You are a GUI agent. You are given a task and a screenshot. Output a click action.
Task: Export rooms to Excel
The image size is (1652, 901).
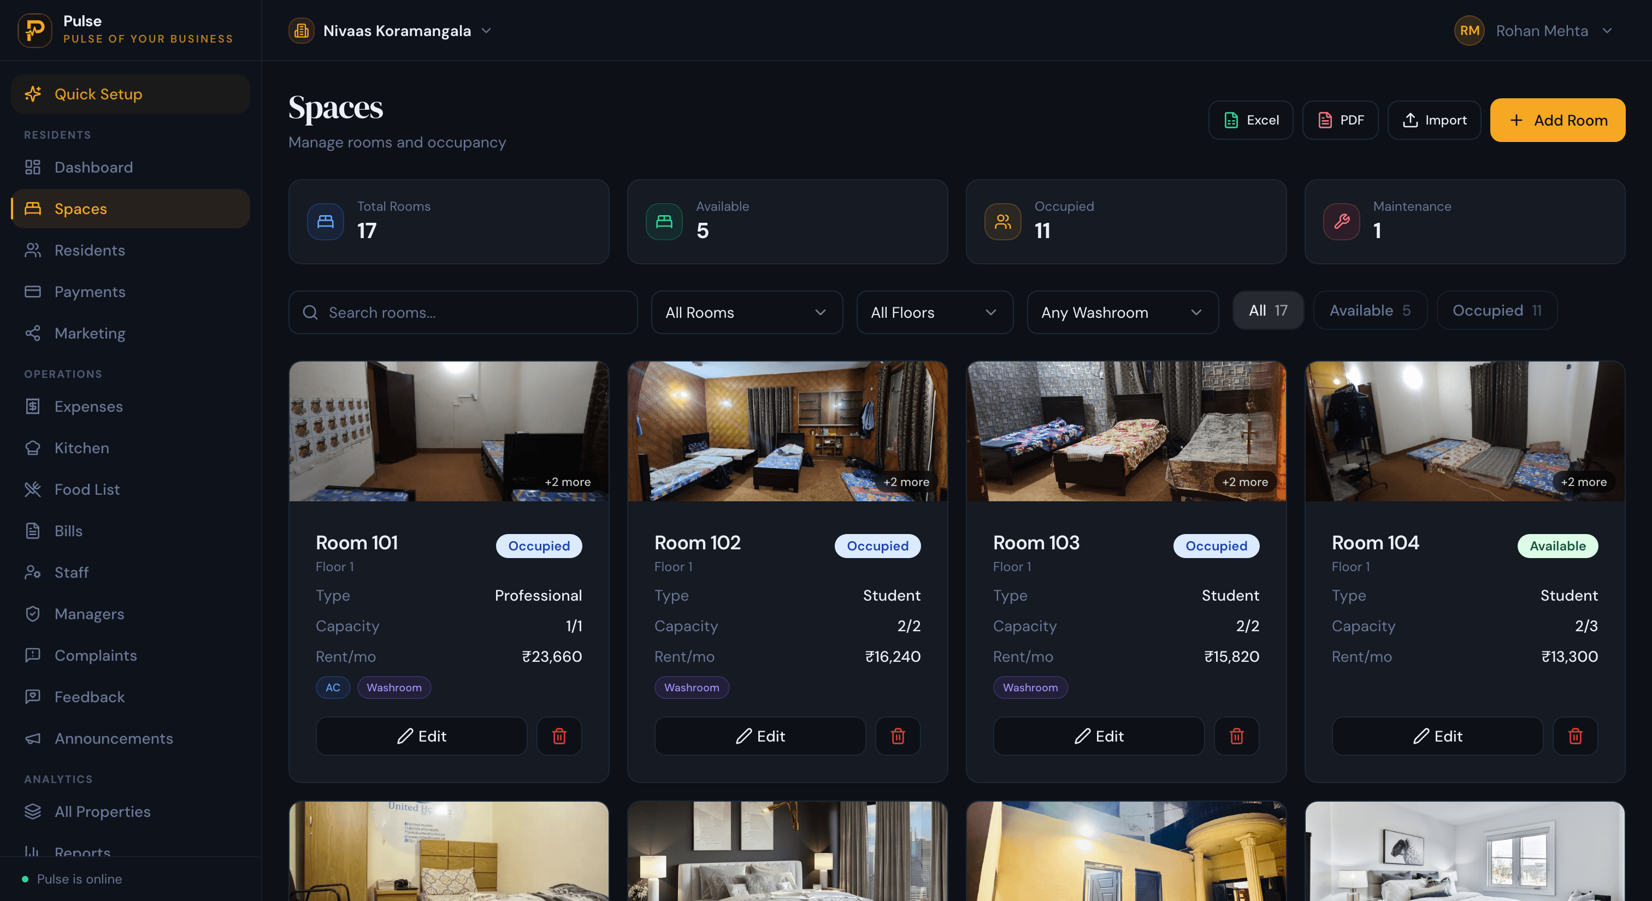(x=1250, y=120)
